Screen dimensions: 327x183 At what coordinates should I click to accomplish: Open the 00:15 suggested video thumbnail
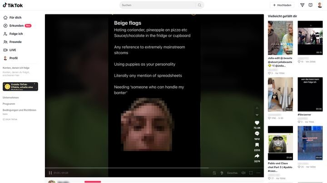[310, 38]
